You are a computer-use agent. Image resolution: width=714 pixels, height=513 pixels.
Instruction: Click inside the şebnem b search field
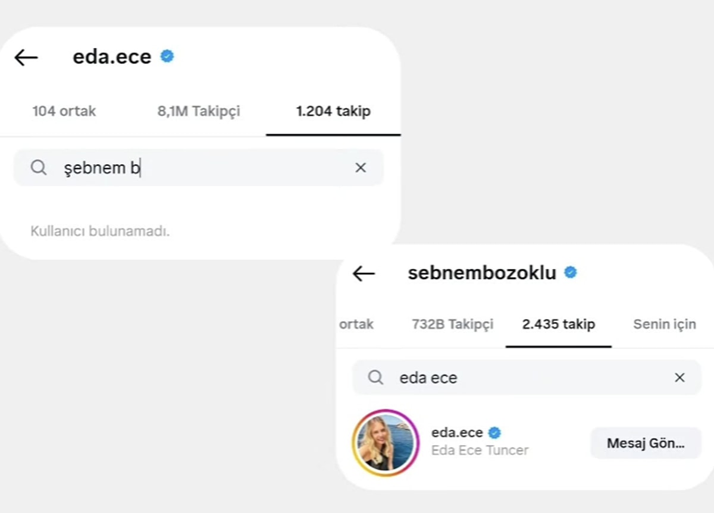(x=178, y=168)
